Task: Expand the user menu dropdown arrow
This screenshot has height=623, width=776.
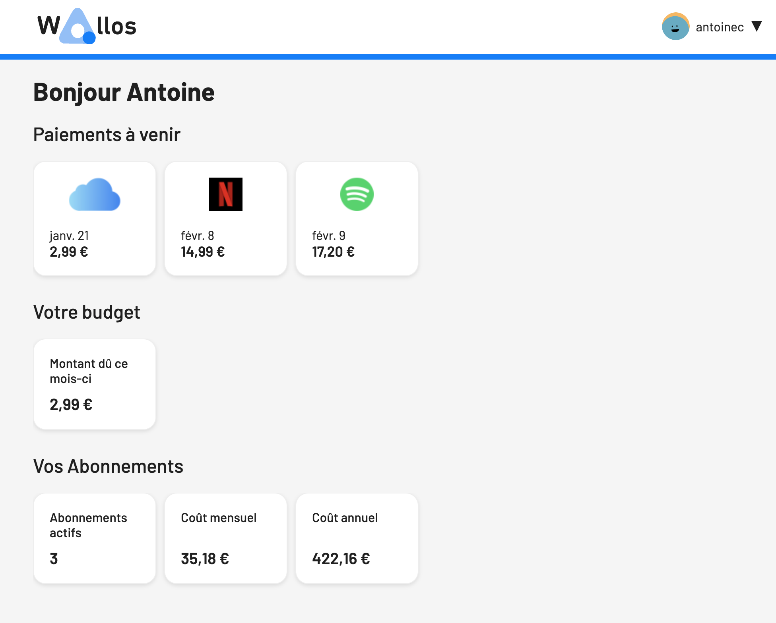Action: coord(757,26)
